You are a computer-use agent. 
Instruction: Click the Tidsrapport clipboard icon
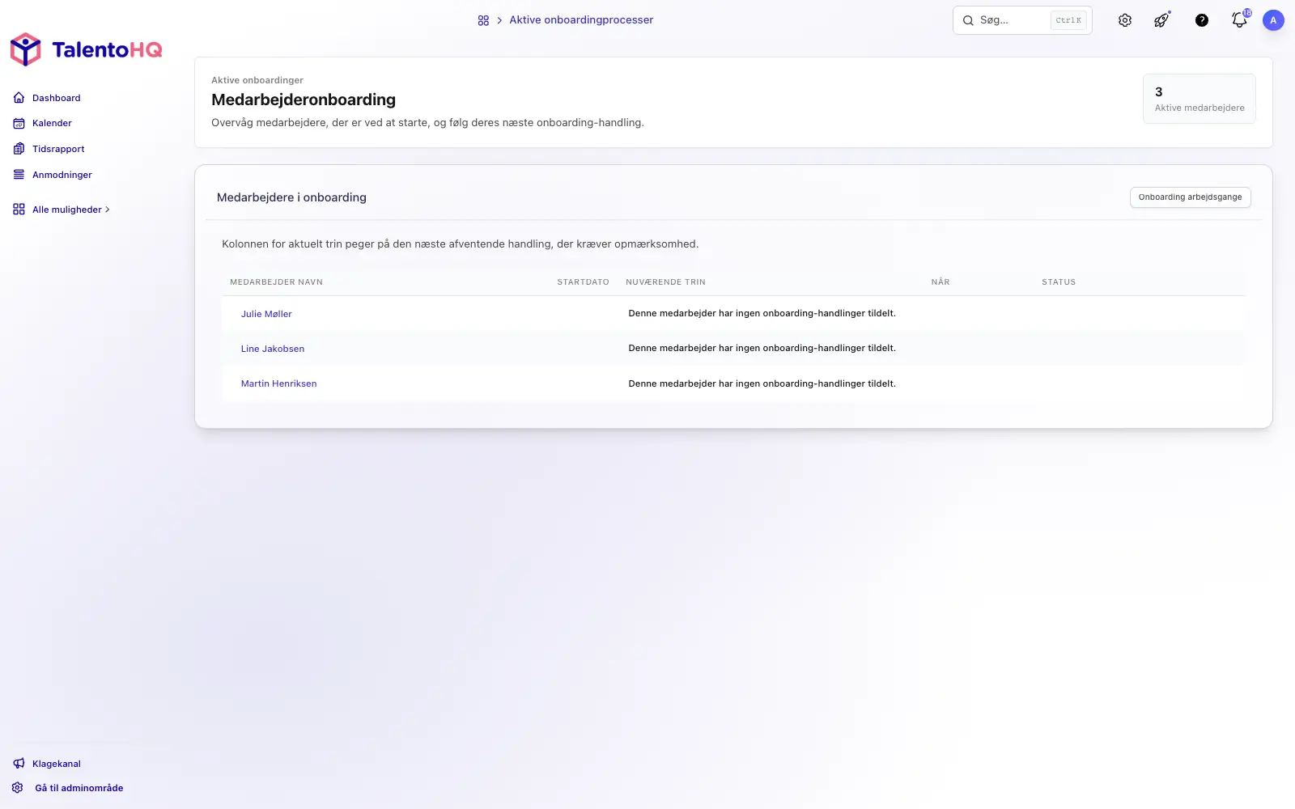[x=19, y=149]
